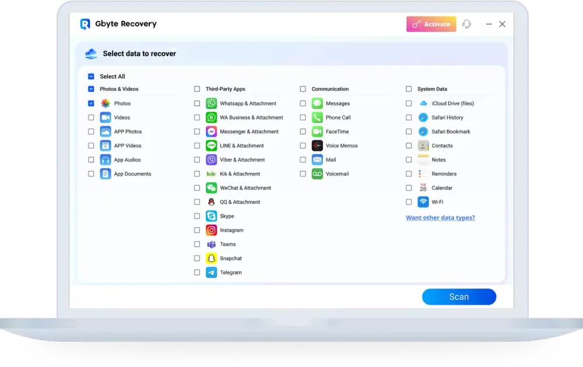
Task: Click the WeChat icon
Action: click(211, 188)
